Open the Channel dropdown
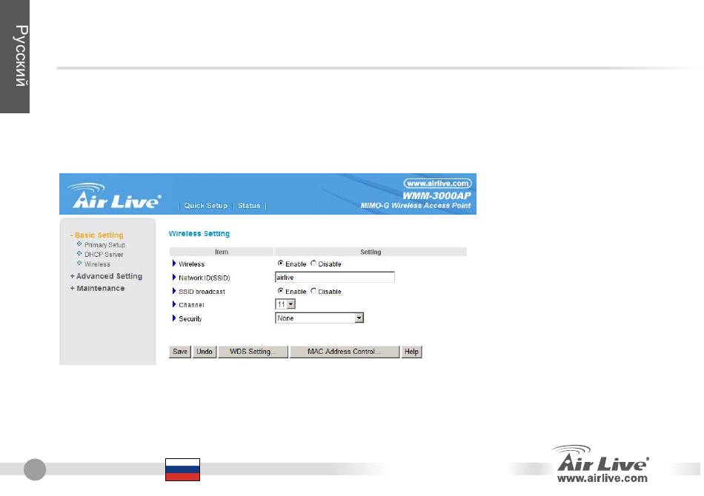 285,304
